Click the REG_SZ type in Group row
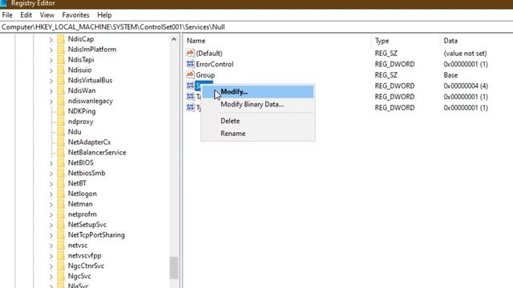Image resolution: width=513 pixels, height=288 pixels. click(386, 75)
